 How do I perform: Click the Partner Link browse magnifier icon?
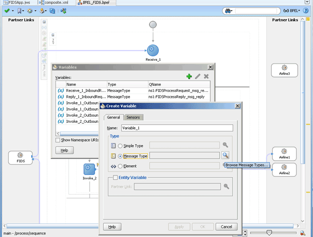[226, 186]
